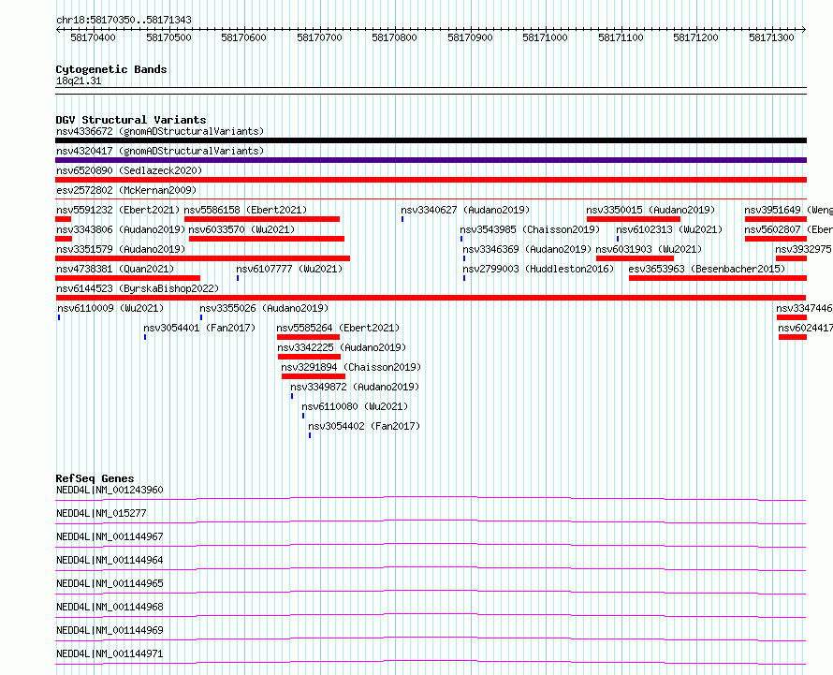Viewport: 833px width, 675px height.
Task: Click nsv3340627 Audano2019 label
Action: click(465, 210)
